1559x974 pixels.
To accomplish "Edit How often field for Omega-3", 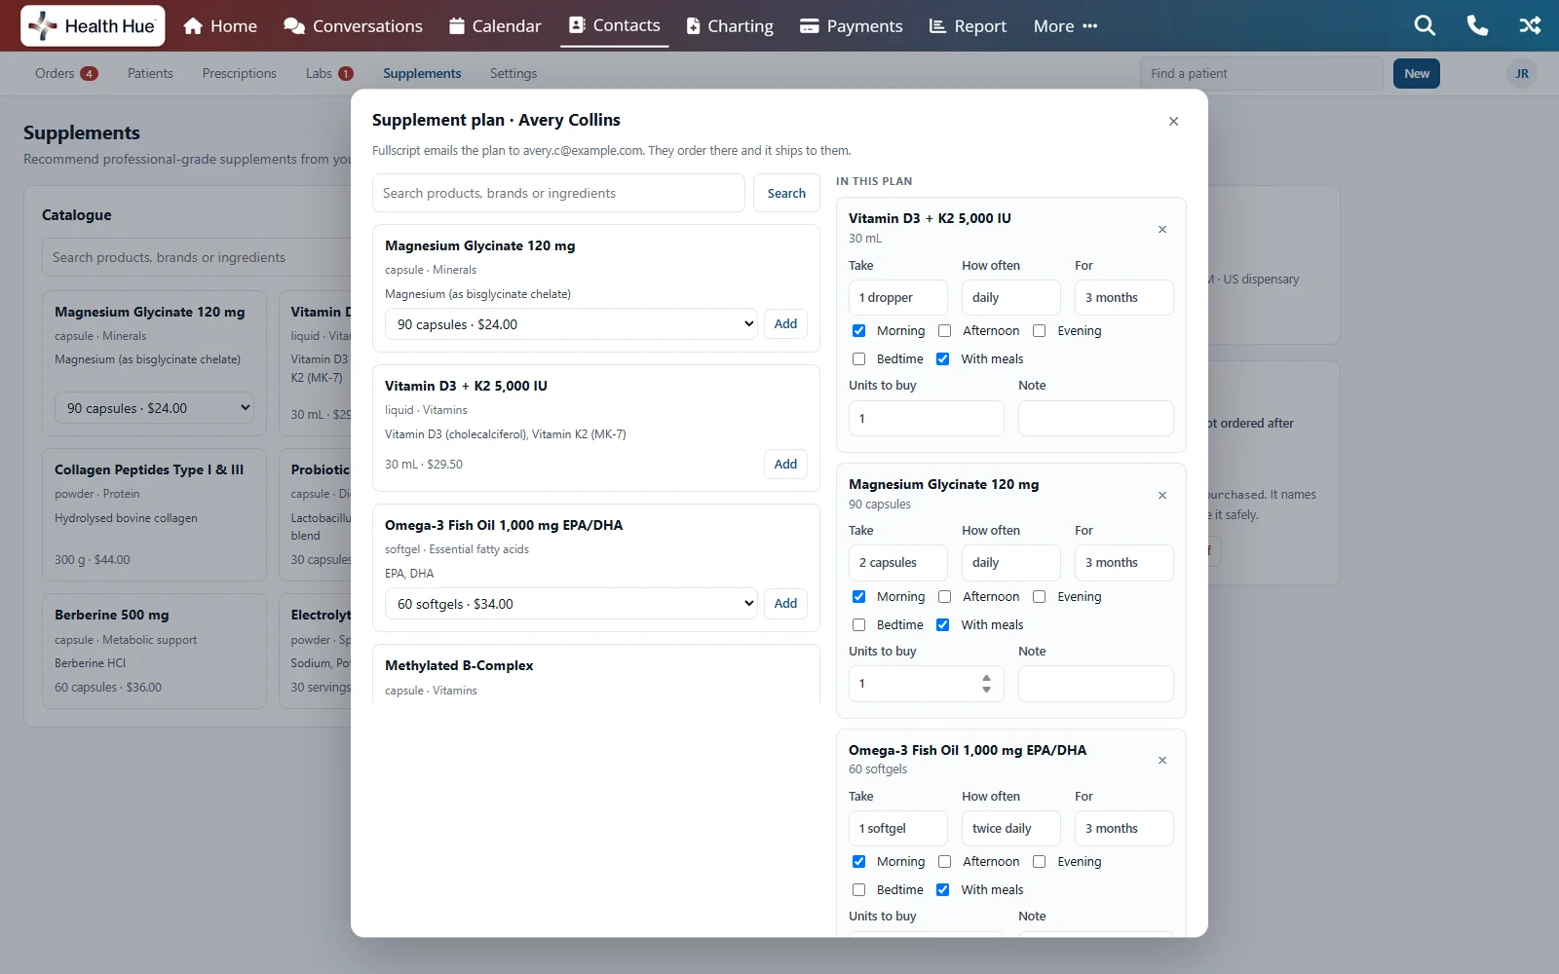I will click(1011, 829).
